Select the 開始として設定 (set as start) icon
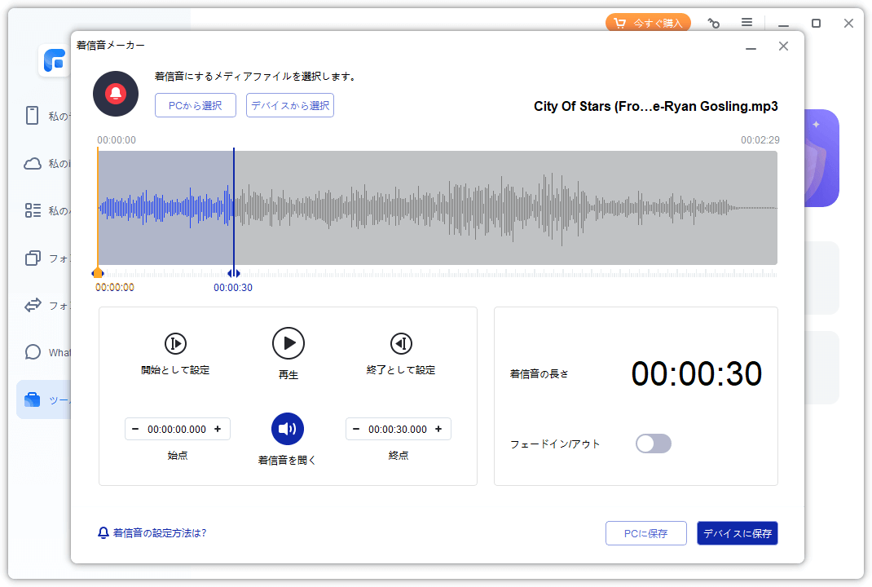The image size is (872, 587). pyautogui.click(x=176, y=343)
